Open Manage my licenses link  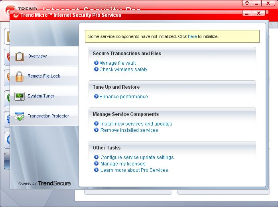(x=123, y=164)
